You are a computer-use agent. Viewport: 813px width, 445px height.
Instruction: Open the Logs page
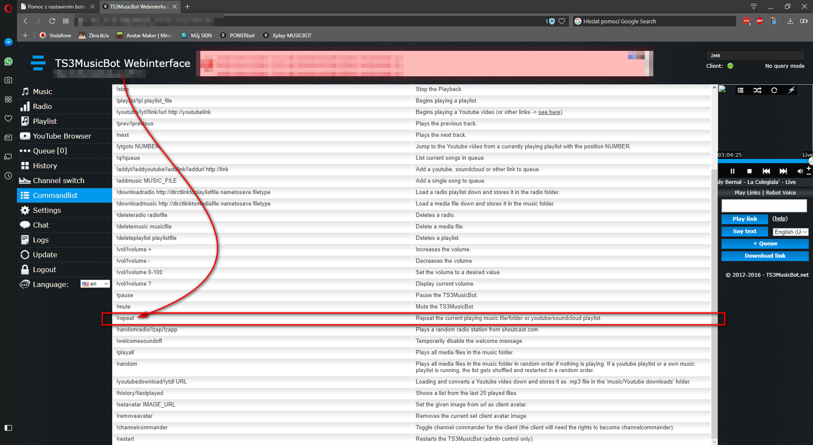click(64, 240)
